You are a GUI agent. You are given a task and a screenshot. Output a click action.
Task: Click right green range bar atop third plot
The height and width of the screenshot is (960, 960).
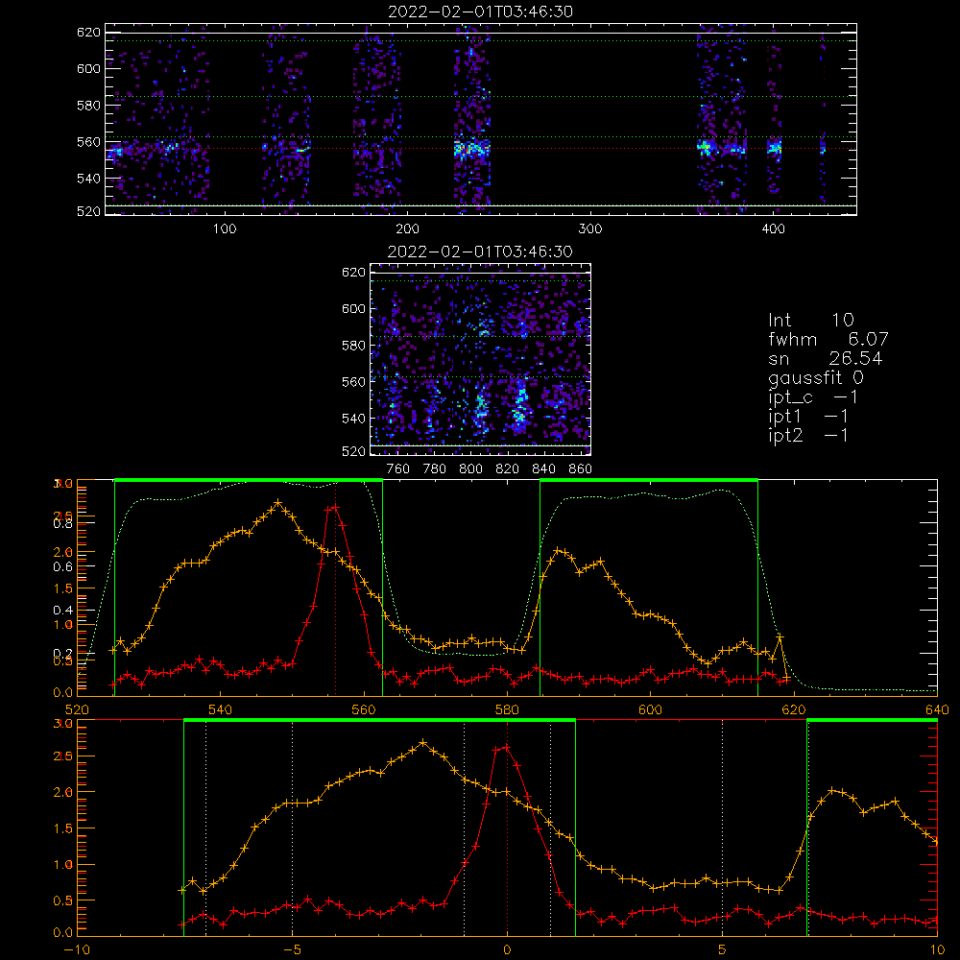[649, 480]
